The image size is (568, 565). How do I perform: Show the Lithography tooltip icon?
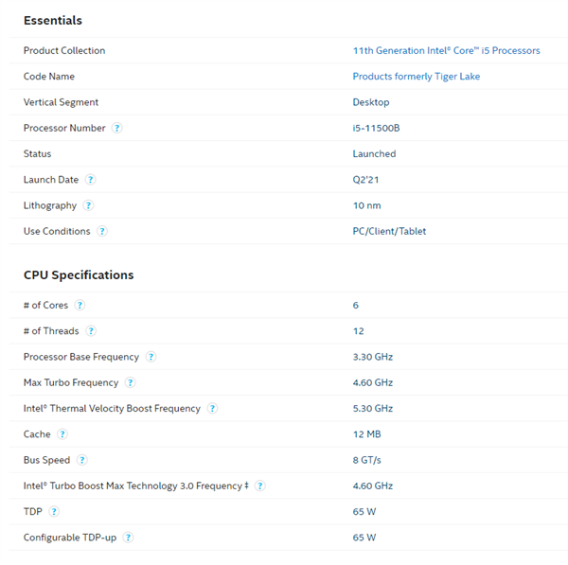(x=88, y=205)
